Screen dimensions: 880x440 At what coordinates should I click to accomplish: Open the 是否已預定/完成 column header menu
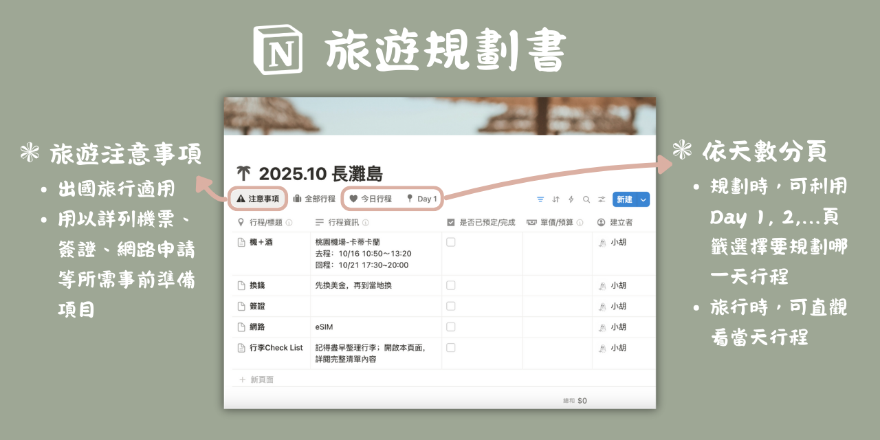[x=482, y=223]
